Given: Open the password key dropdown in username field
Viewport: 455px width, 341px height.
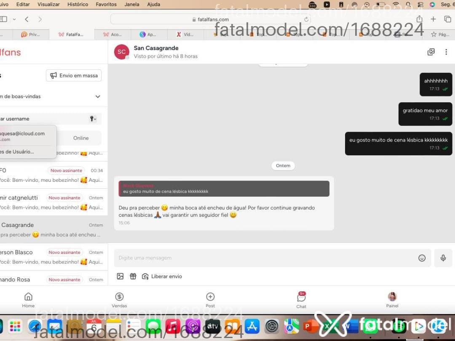Looking at the screenshot, I should [93, 119].
